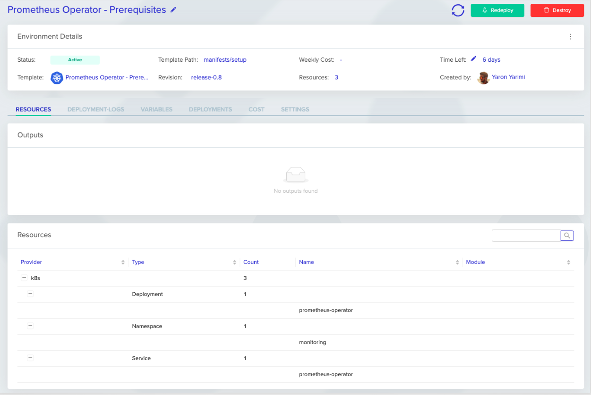This screenshot has height=395, width=591.
Task: Click the refresh sync icon
Action: (x=458, y=10)
